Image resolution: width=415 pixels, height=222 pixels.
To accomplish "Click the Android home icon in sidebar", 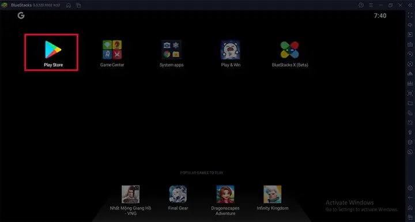I will [x=410, y=208].
